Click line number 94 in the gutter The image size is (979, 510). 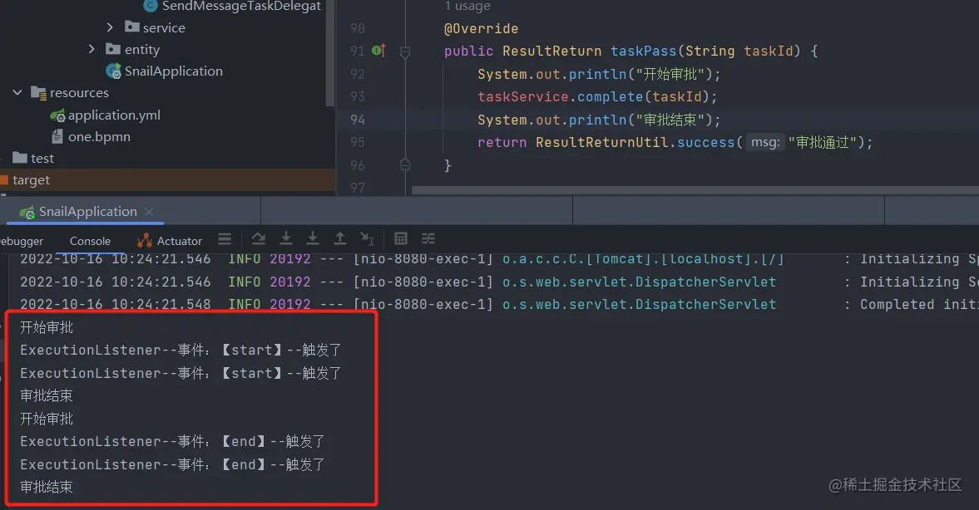(x=357, y=120)
